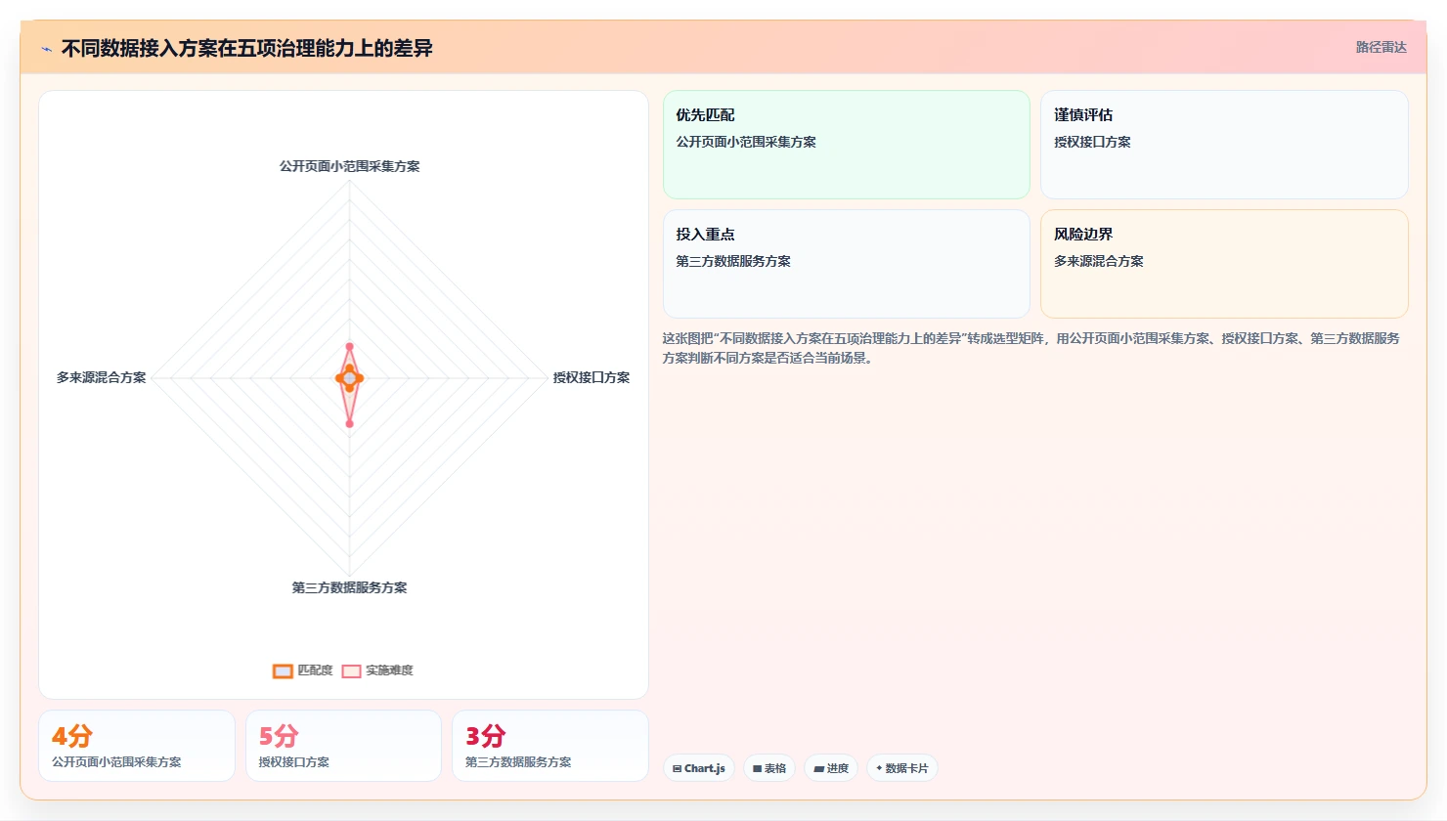Image resolution: width=1447 pixels, height=821 pixels.
Task: Click radar axis label 授权接口方案
Action: click(x=592, y=377)
